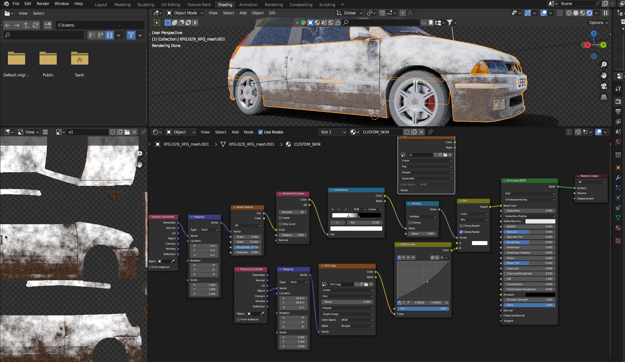Switch viewport to wireframe shading

[x=569, y=13]
